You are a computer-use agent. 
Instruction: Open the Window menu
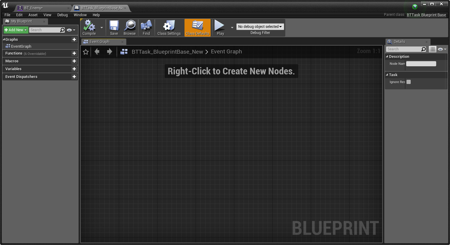click(x=80, y=15)
